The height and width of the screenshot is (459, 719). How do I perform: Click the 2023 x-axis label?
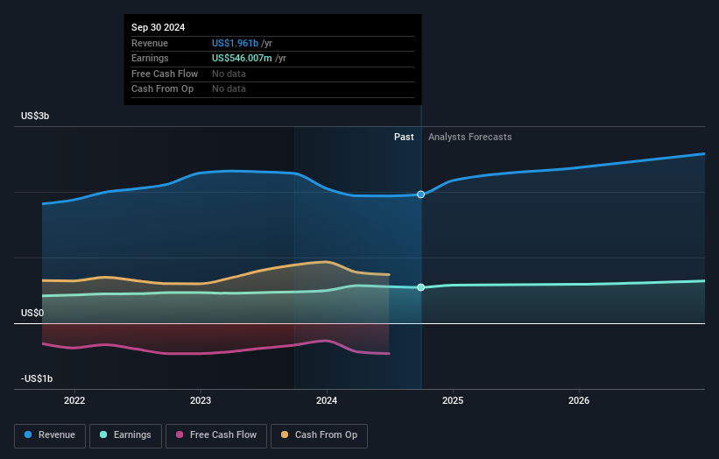[201, 401]
